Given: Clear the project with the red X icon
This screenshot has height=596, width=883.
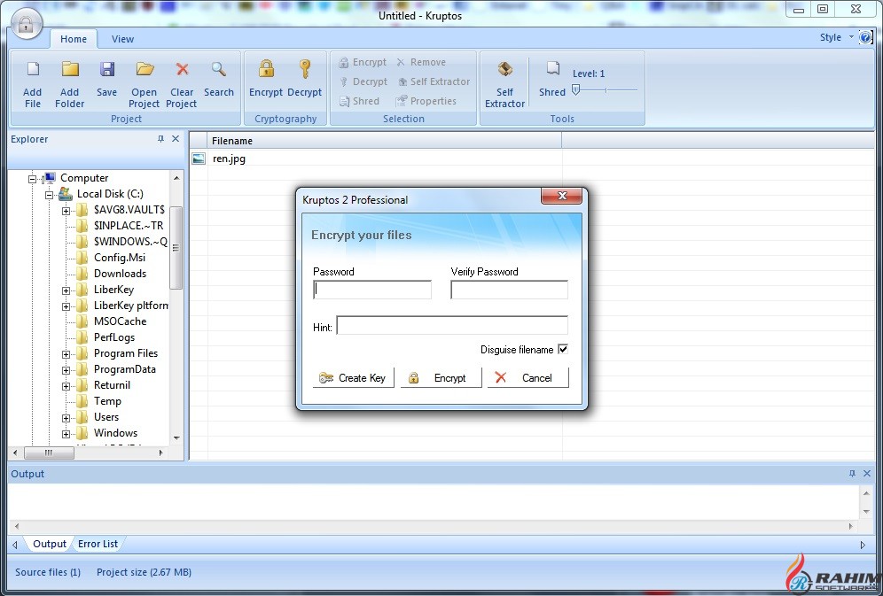Looking at the screenshot, I should tap(182, 69).
